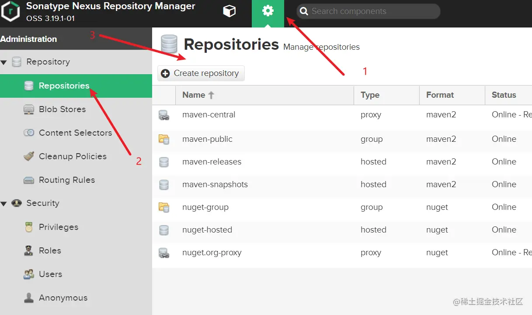
Task: Click the Nexus hexagon logo icon
Action: click(x=10, y=12)
